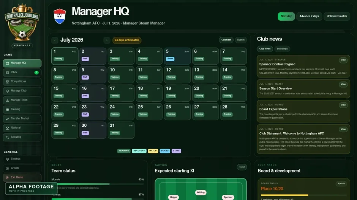Select July 31 calendar day
This screenshot has height=200, width=357.
121,130
